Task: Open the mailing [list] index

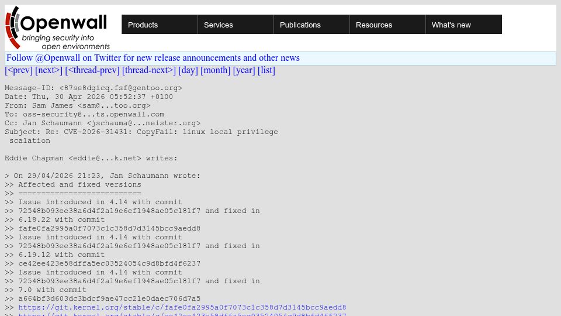Action: click(x=266, y=70)
